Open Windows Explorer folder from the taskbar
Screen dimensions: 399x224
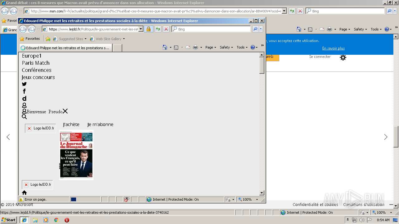click(x=35, y=220)
